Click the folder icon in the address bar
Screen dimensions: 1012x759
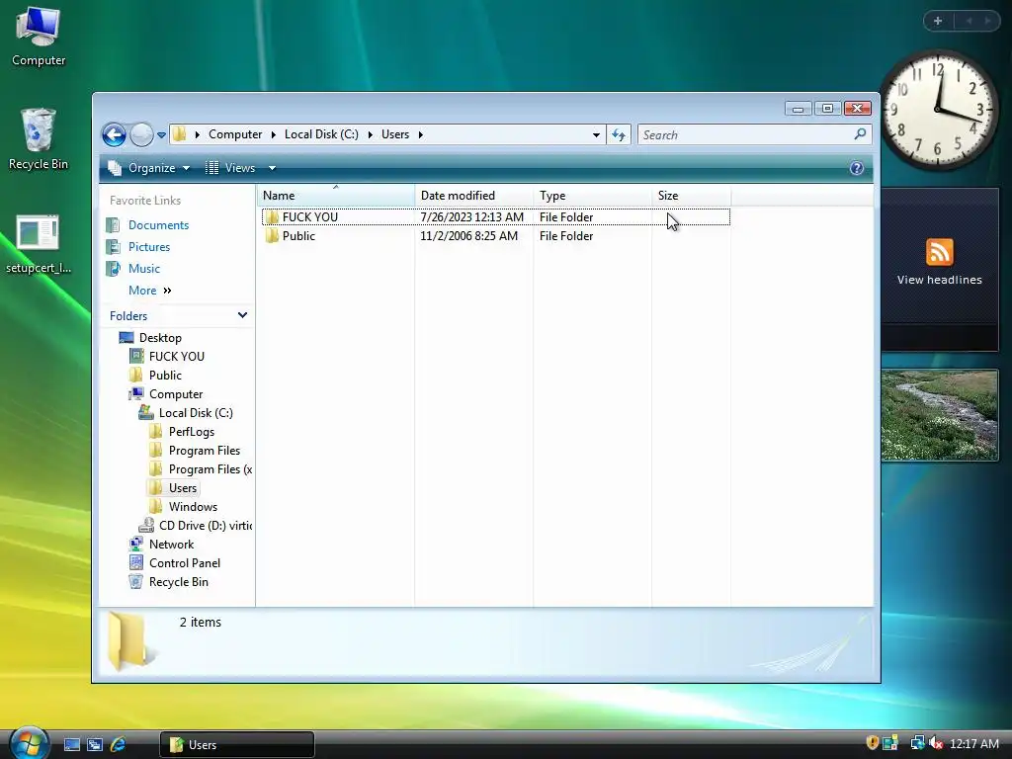coord(180,134)
